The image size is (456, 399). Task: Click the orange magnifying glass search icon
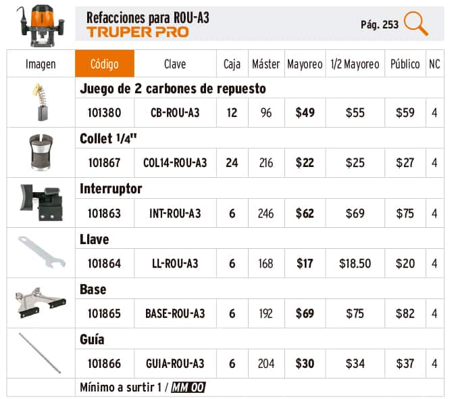coord(416,24)
